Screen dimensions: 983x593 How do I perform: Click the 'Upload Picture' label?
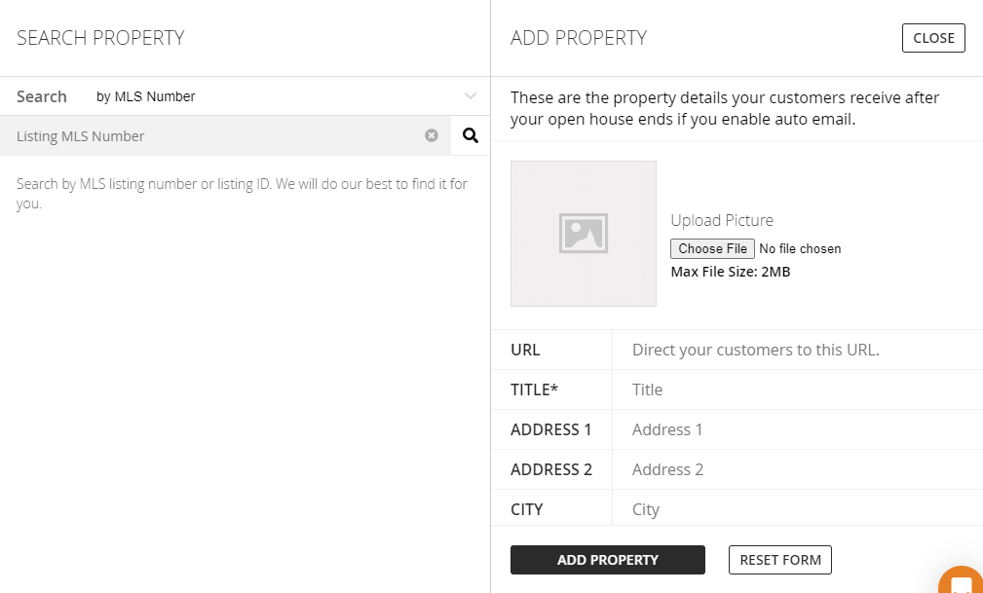tap(722, 220)
